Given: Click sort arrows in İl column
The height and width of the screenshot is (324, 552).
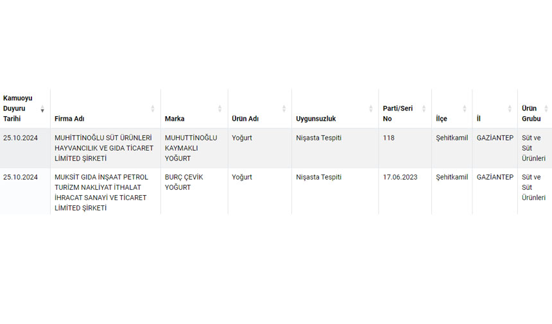Looking at the screenshot, I should [x=510, y=108].
